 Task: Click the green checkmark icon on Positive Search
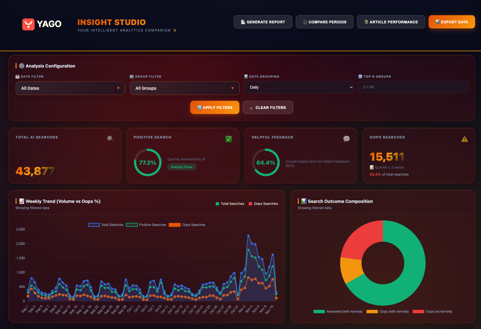coord(229,139)
